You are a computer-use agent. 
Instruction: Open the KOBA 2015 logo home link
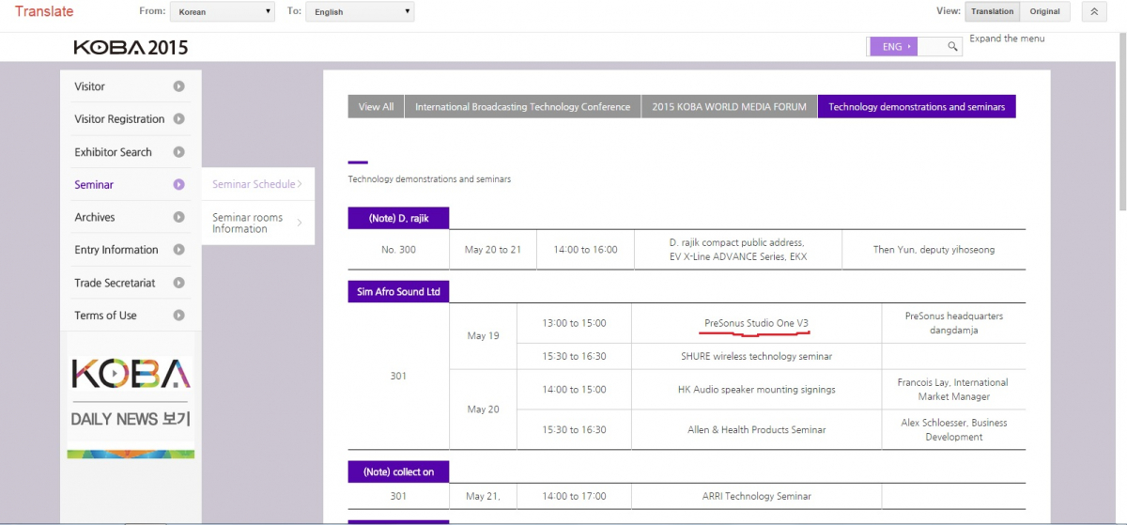131,47
